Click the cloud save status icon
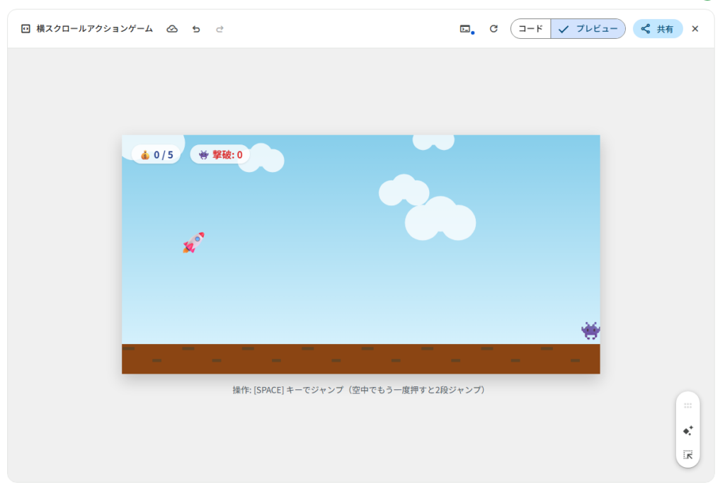 172,29
